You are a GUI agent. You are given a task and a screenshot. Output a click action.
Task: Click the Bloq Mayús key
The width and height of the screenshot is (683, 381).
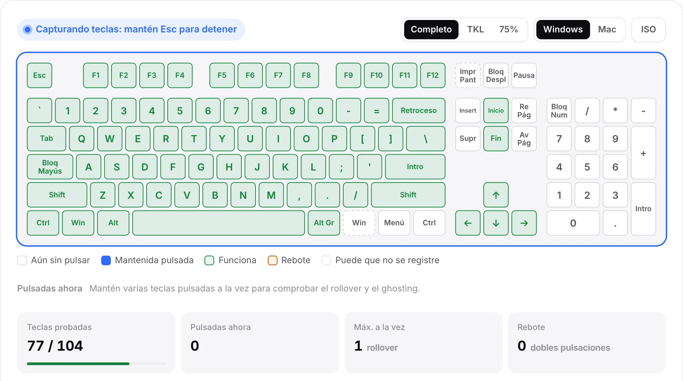point(50,167)
